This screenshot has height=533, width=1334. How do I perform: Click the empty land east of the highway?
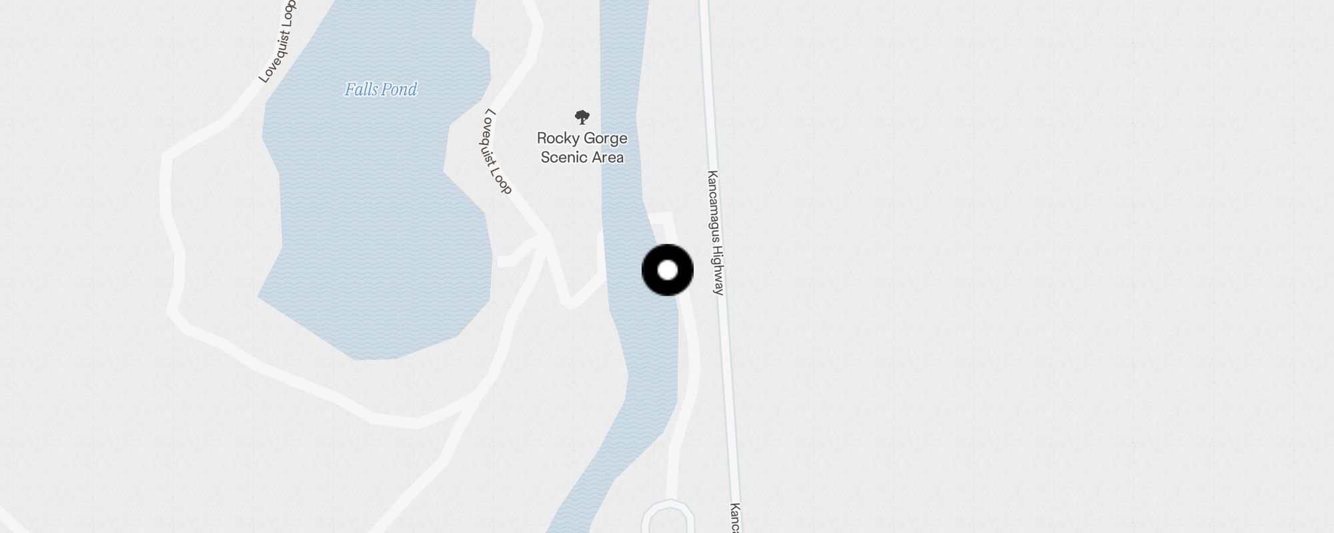point(1034,266)
